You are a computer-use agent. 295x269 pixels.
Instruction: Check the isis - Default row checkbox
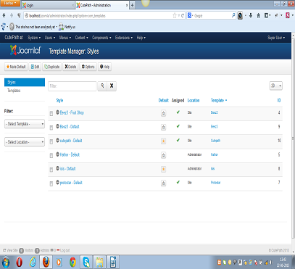(51, 170)
